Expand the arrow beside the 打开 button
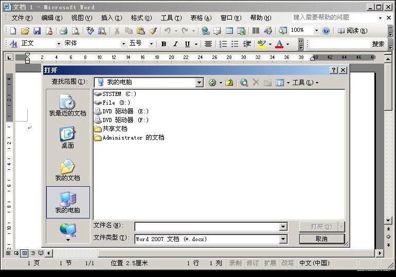Viewport: 396px width, 277px height. (x=341, y=227)
